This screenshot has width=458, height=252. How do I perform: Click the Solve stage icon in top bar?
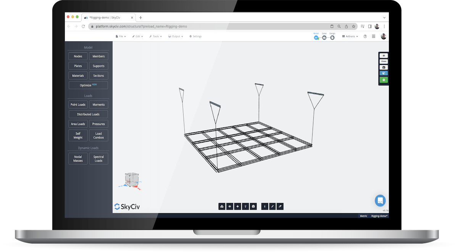pyautogui.click(x=324, y=37)
